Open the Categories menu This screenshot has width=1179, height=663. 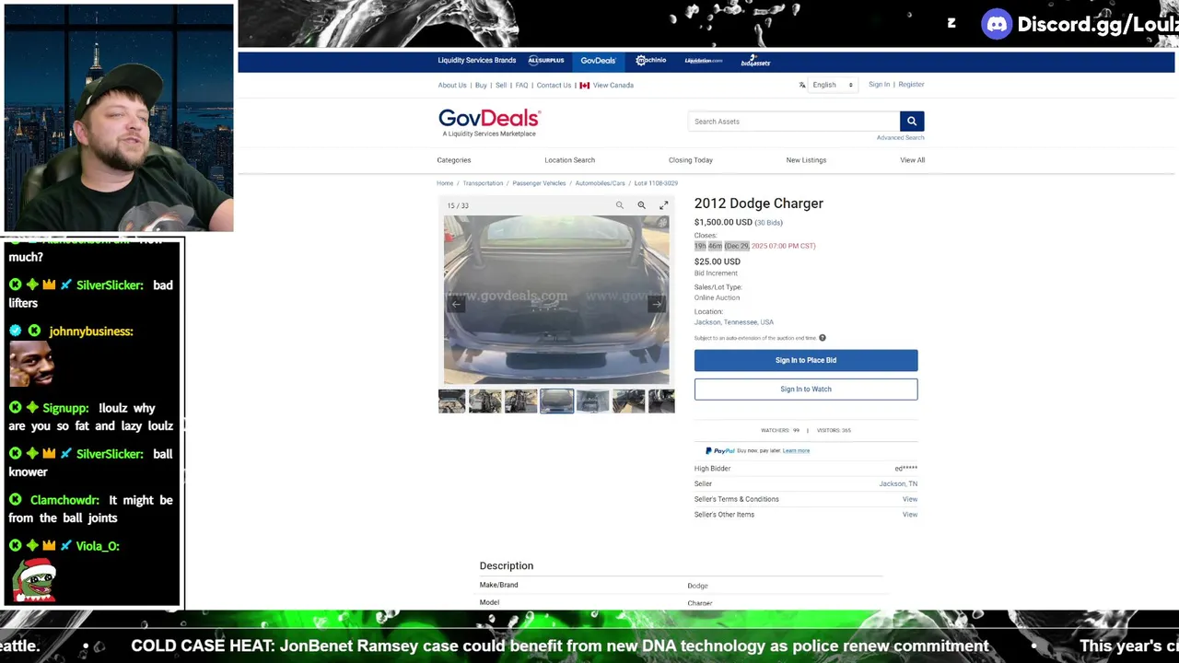(454, 160)
